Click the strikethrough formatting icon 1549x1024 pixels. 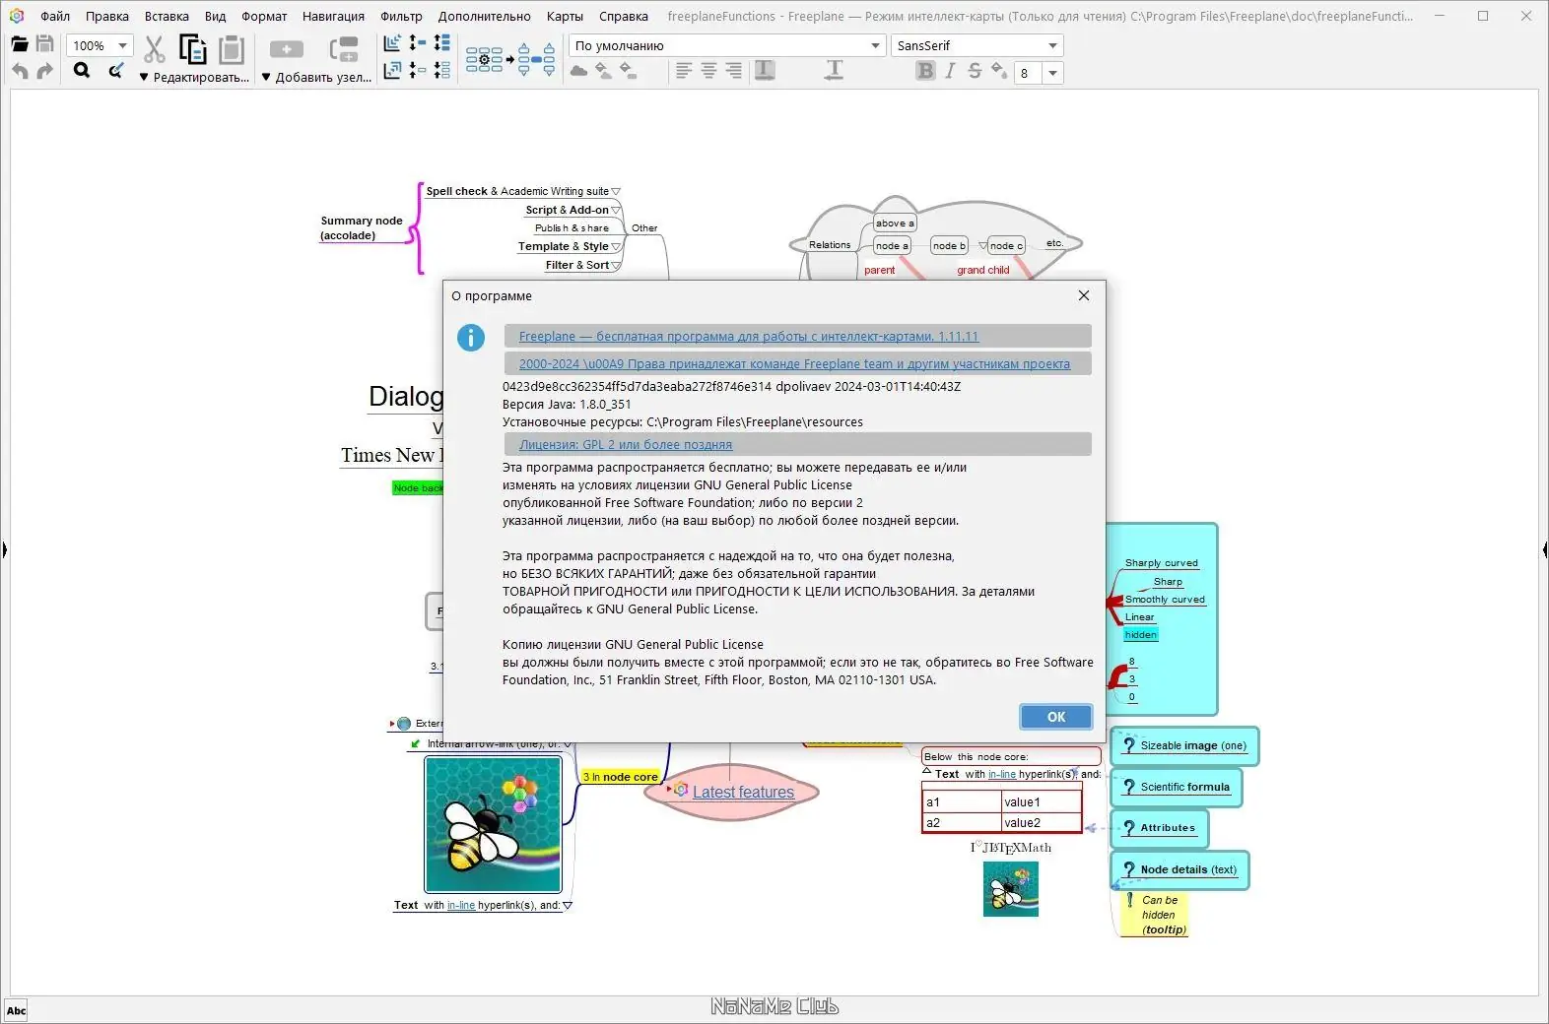[x=975, y=71]
